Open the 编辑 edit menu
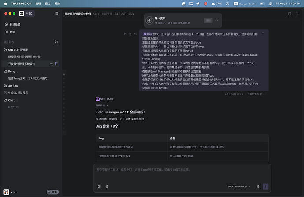The image size is (304, 197). [38, 4]
